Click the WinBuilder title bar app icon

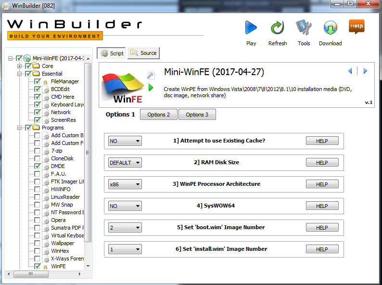point(6,5)
